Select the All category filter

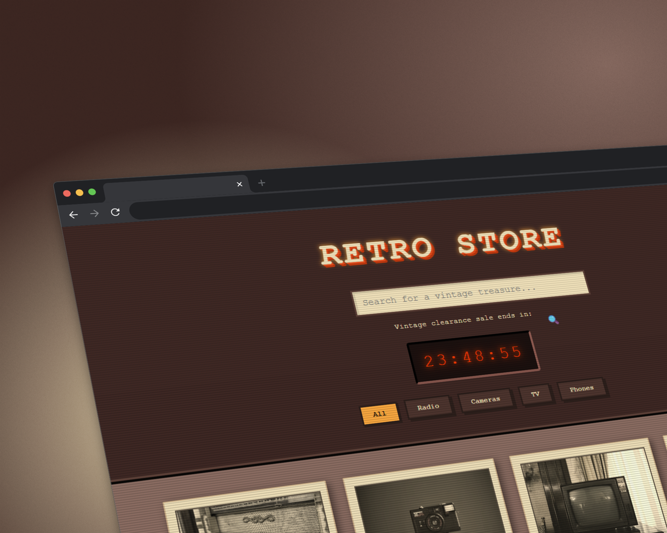[380, 414]
